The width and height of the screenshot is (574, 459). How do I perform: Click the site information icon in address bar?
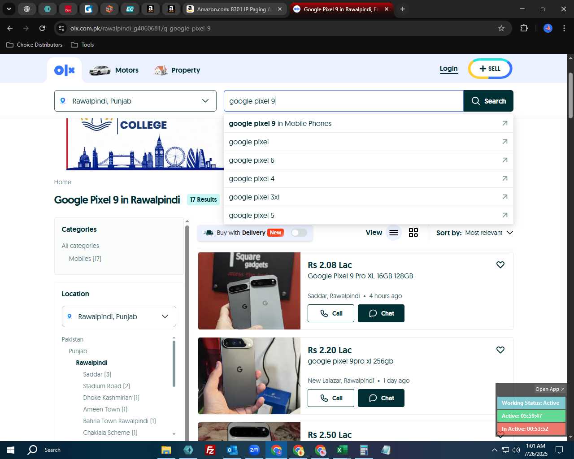(62, 28)
